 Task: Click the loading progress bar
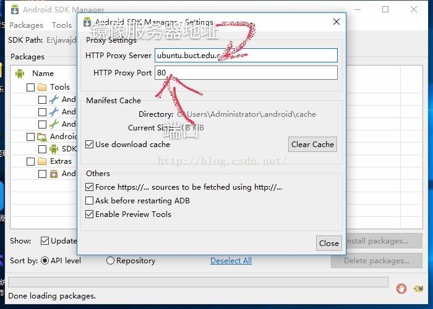(198, 282)
